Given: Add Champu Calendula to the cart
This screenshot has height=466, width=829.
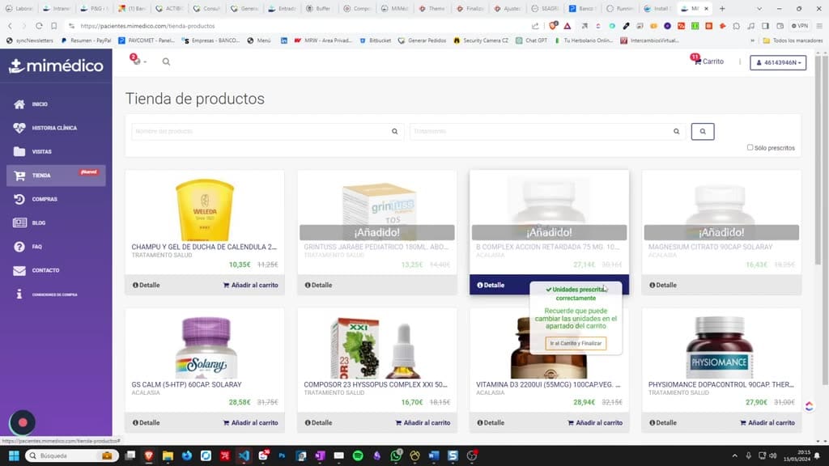Looking at the screenshot, I should [x=251, y=285].
